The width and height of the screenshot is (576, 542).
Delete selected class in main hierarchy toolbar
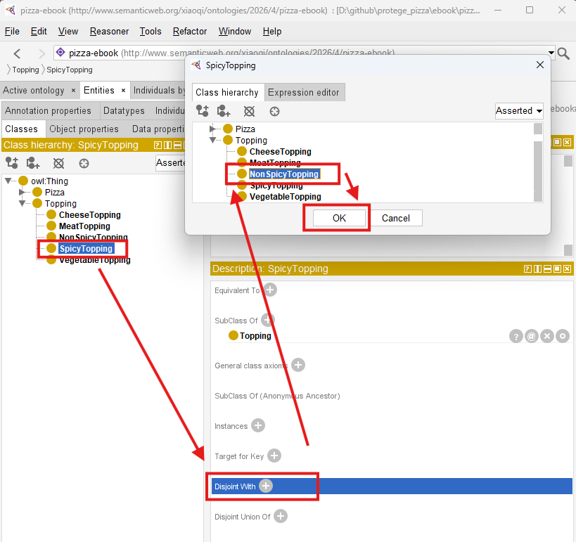[58, 163]
